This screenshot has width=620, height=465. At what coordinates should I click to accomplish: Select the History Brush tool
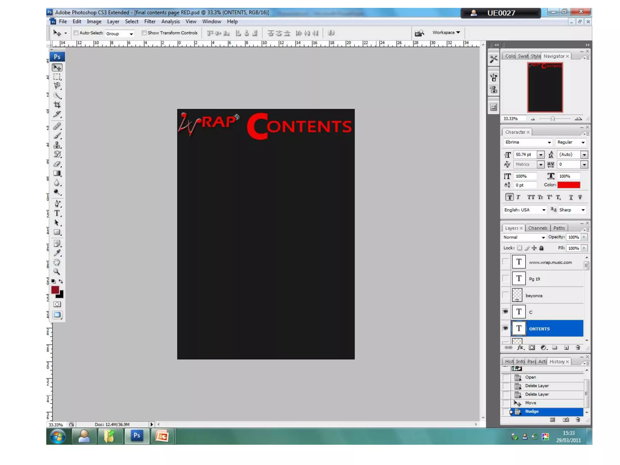click(57, 154)
